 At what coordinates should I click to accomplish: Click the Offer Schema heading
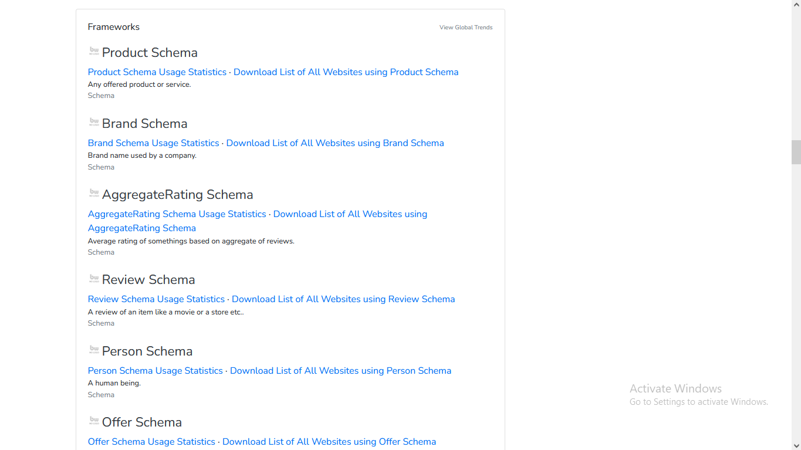click(142, 422)
